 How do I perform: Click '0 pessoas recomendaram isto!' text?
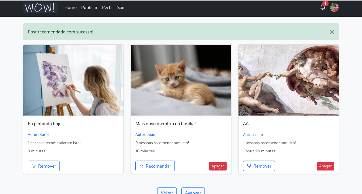(162, 143)
